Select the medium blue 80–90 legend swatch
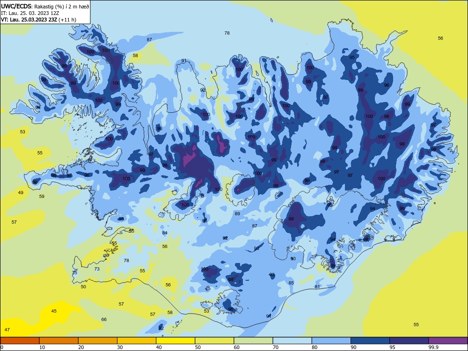468x351 pixels. tap(331, 341)
